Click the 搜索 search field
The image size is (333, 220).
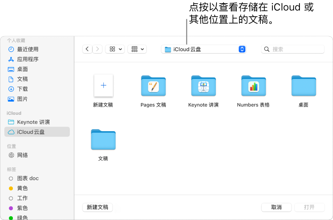point(293,49)
